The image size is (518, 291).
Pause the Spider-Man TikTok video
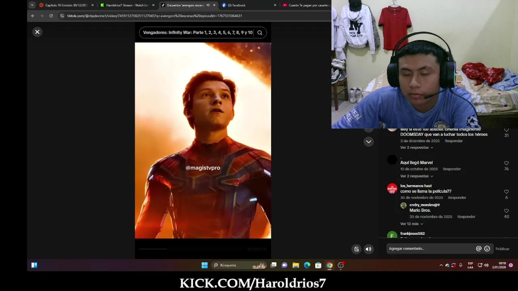click(203, 141)
